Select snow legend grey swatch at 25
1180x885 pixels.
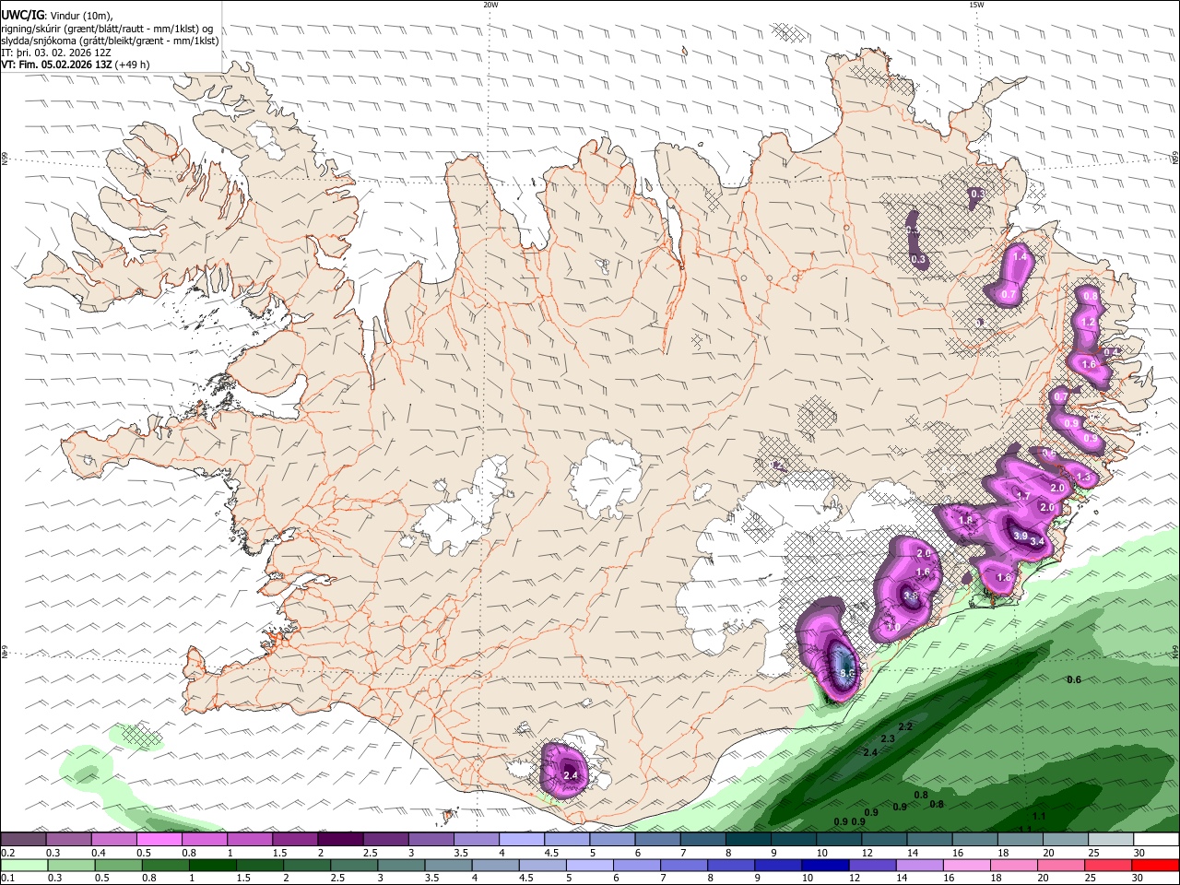pyautogui.click(x=1112, y=840)
